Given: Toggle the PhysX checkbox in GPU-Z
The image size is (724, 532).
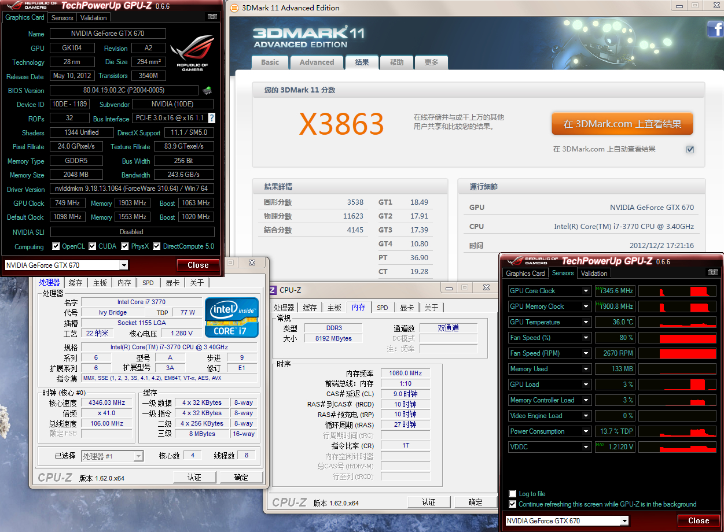Looking at the screenshot, I should click(x=125, y=246).
